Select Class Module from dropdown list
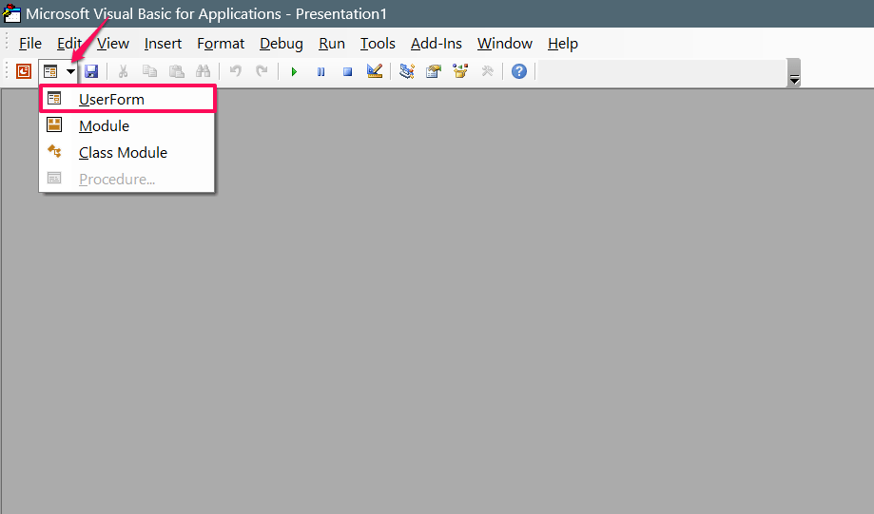 click(x=127, y=153)
